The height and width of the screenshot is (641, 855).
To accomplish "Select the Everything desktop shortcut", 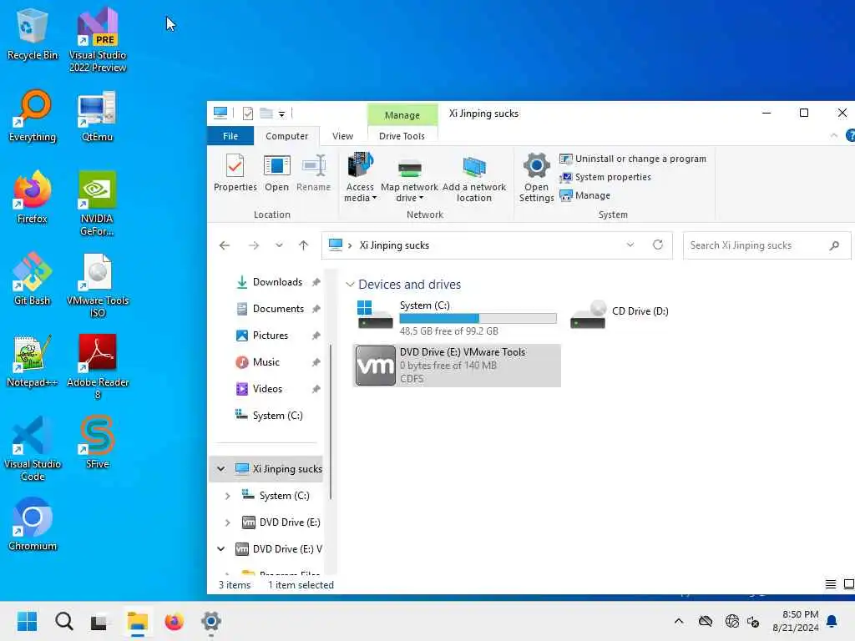I will [33, 116].
